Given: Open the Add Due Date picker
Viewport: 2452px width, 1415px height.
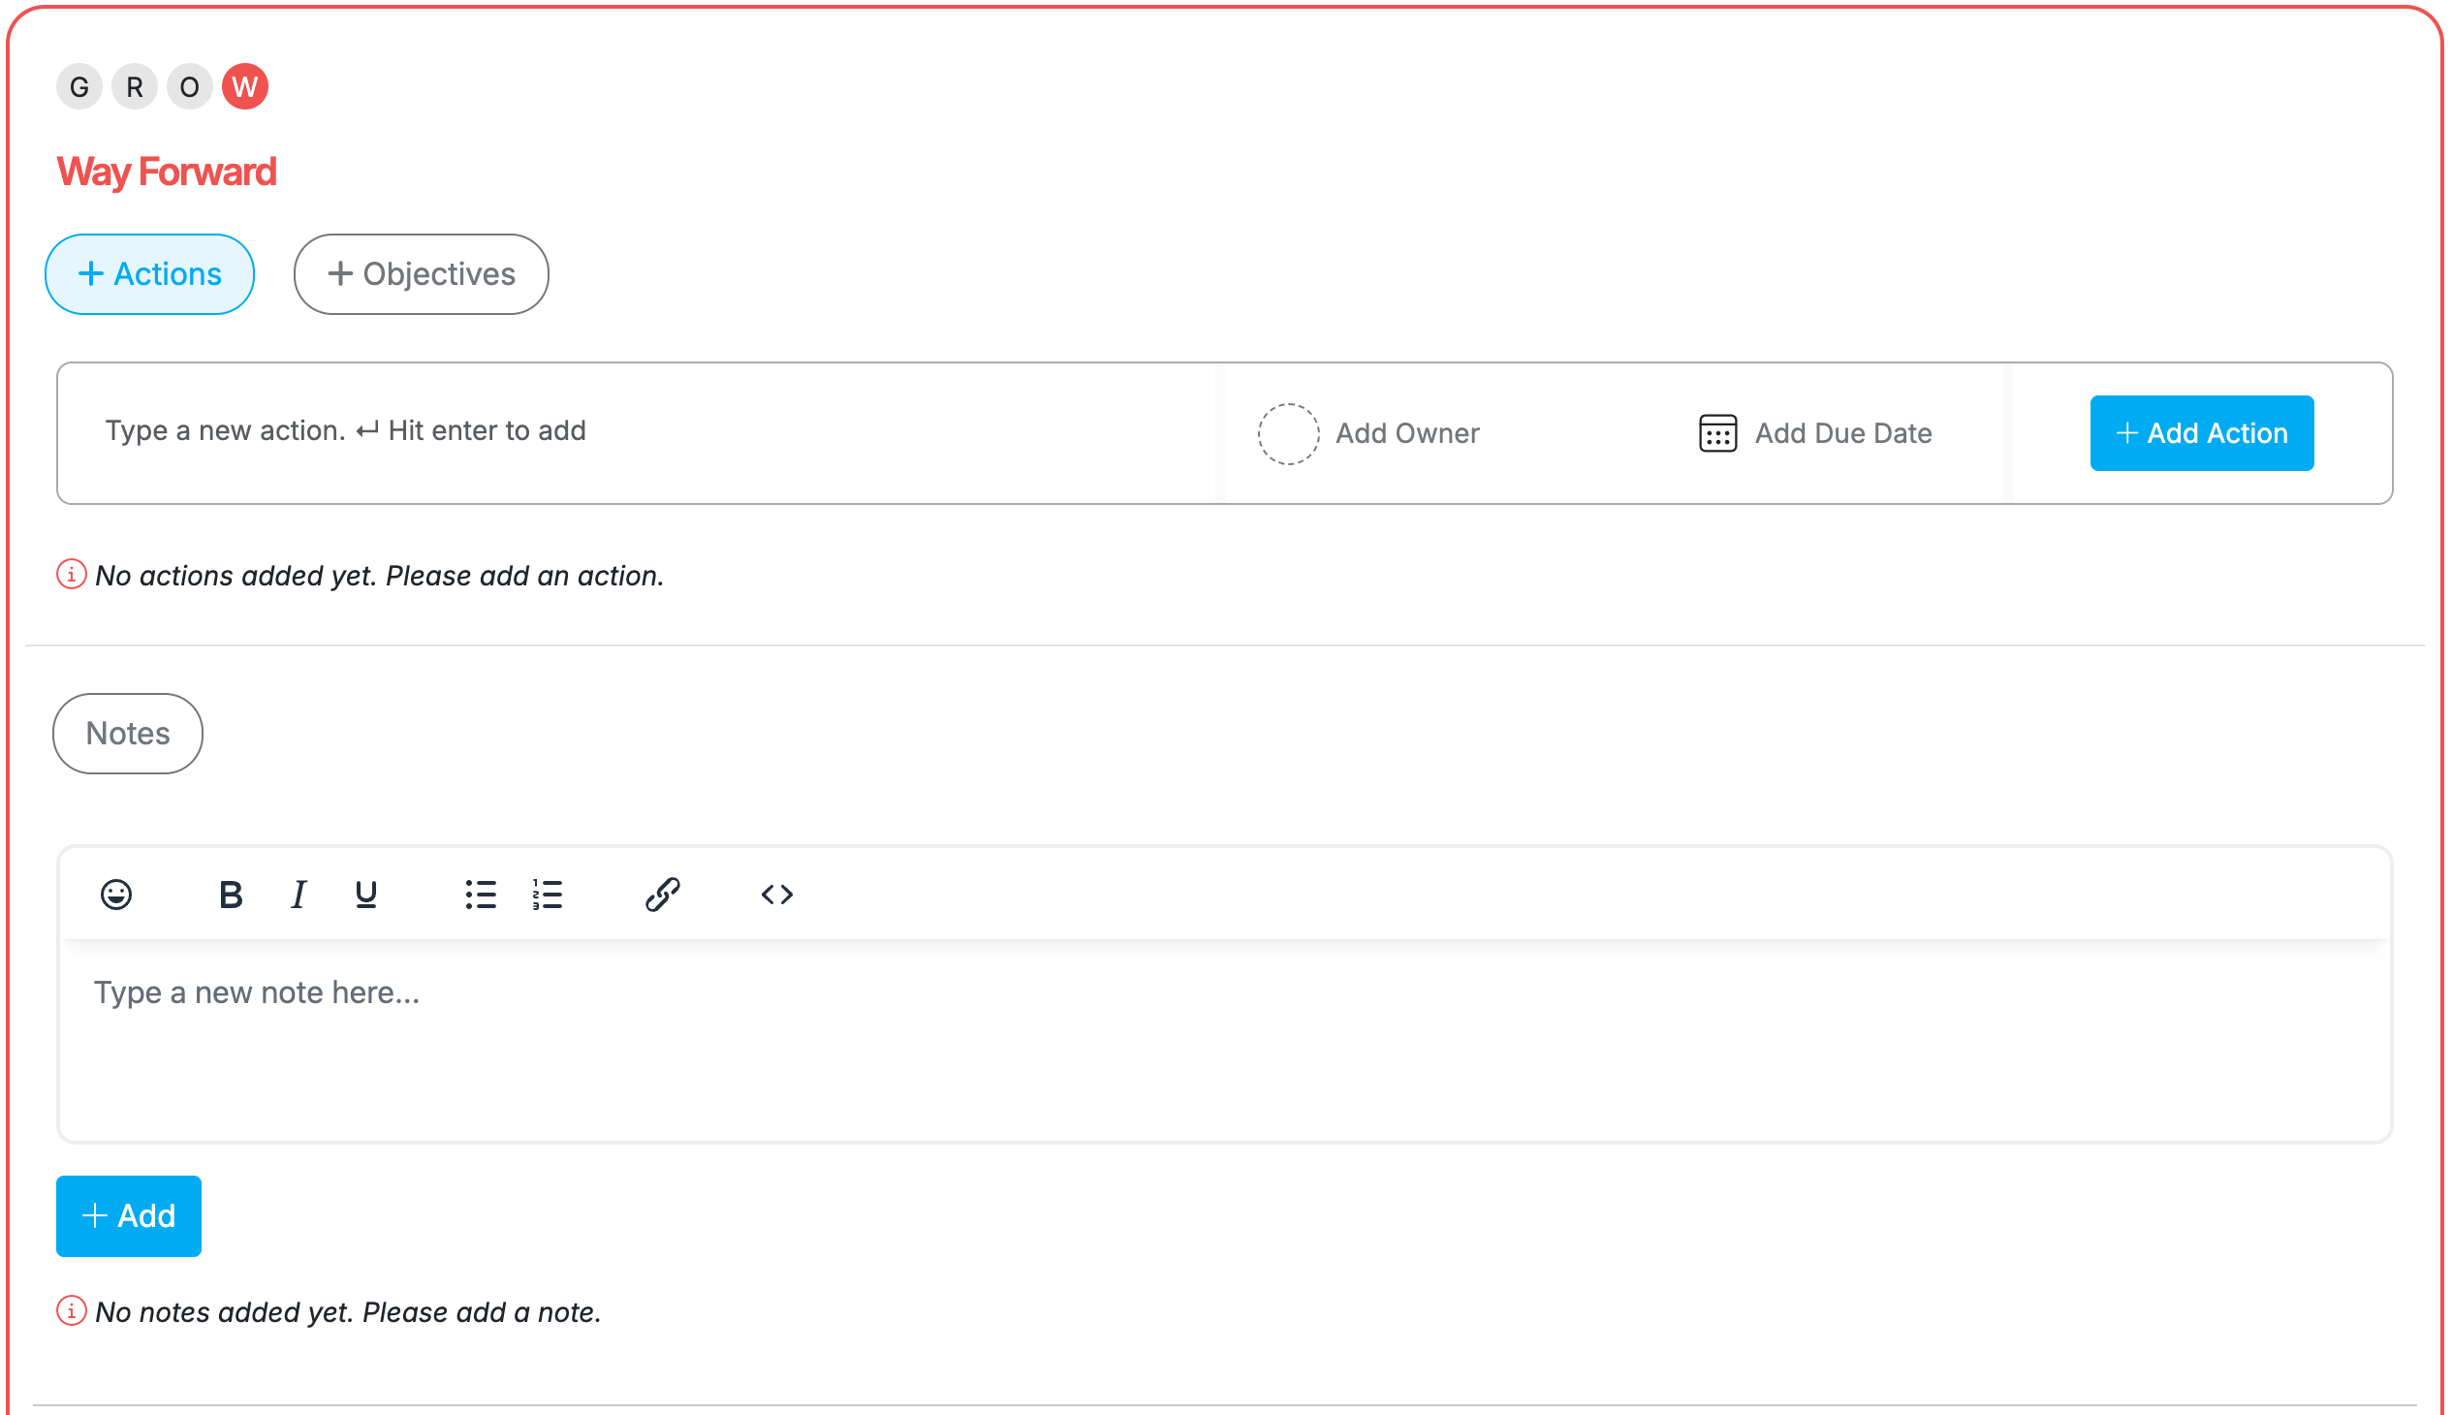Looking at the screenshot, I should click(1841, 433).
